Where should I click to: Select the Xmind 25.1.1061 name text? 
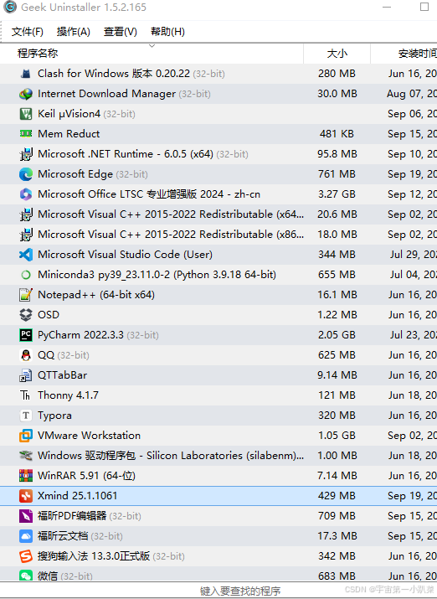pyautogui.click(x=78, y=496)
